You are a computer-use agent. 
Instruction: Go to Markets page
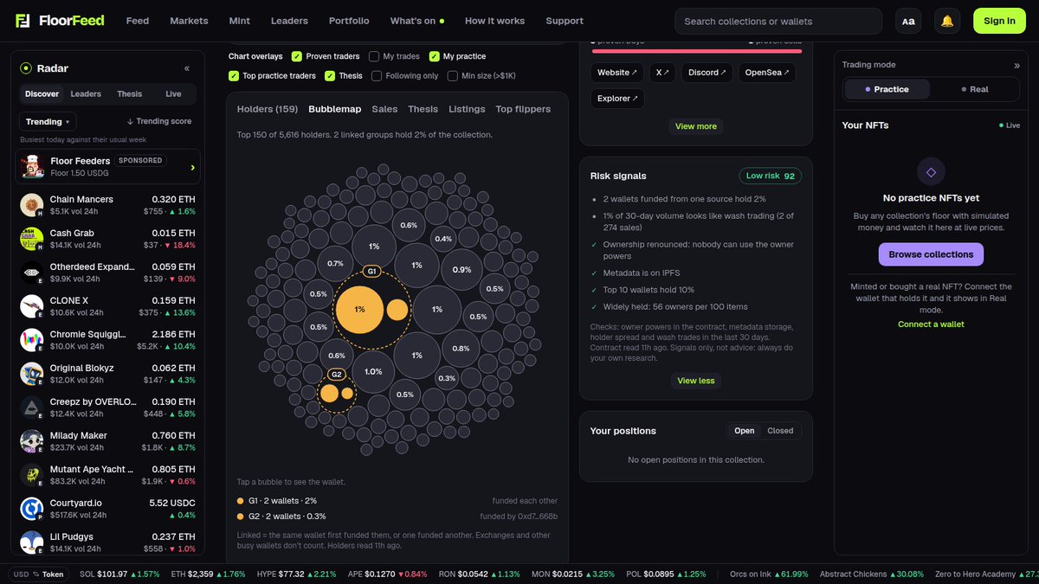pos(189,21)
